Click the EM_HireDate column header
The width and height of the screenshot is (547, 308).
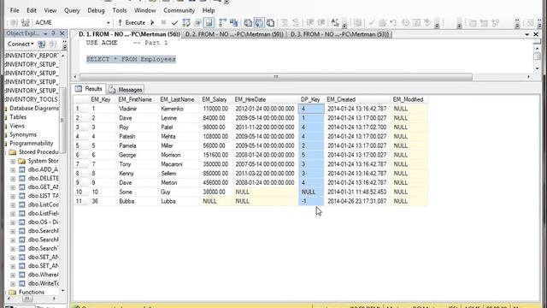[265, 99]
